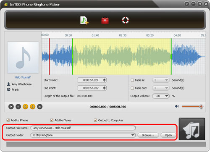
Task: Uncheck Output to Computer option
Action: 95,120
